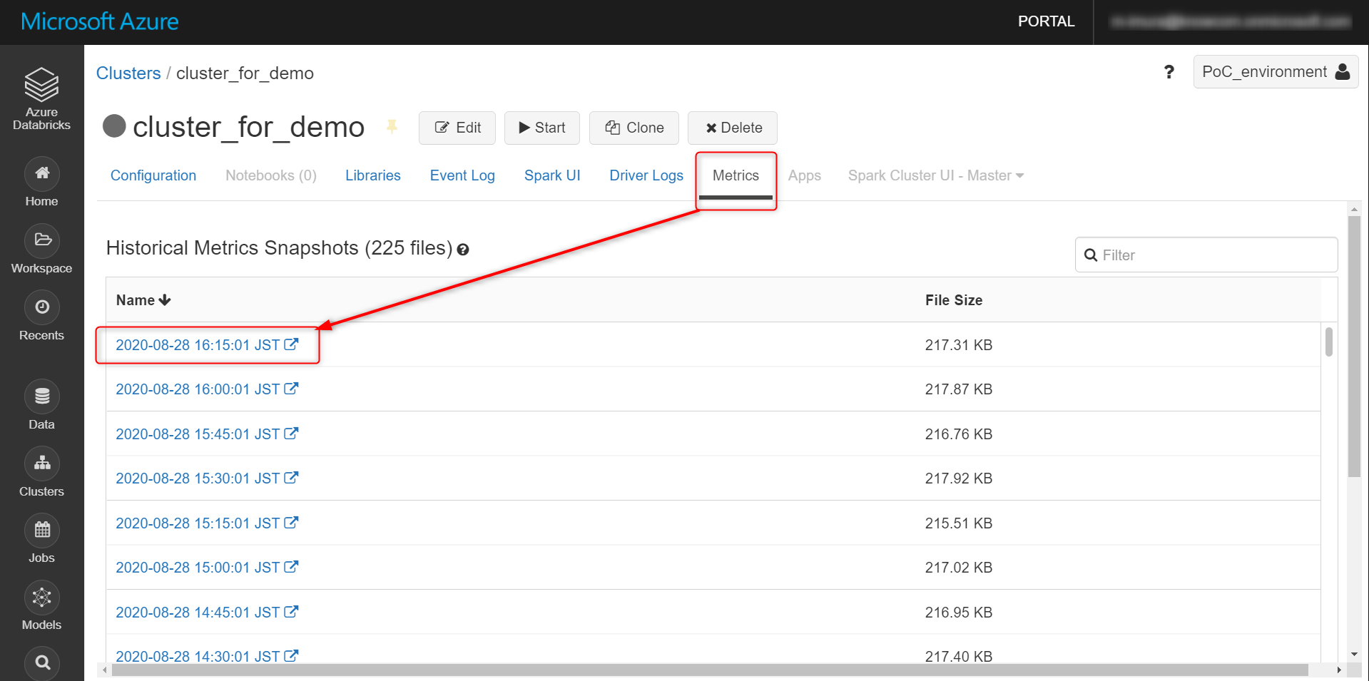Open the 2020-08-28 14:45:01 JST snapshot
1369x681 pixels.
coord(198,613)
